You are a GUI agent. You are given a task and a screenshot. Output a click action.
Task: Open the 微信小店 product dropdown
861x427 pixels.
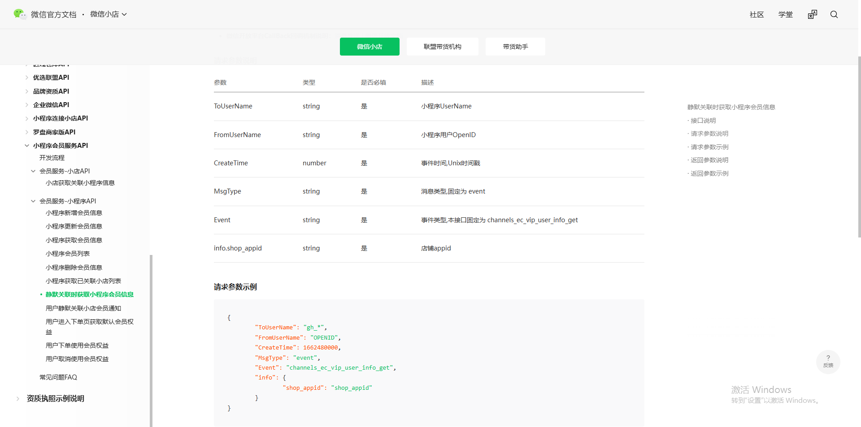coord(109,14)
